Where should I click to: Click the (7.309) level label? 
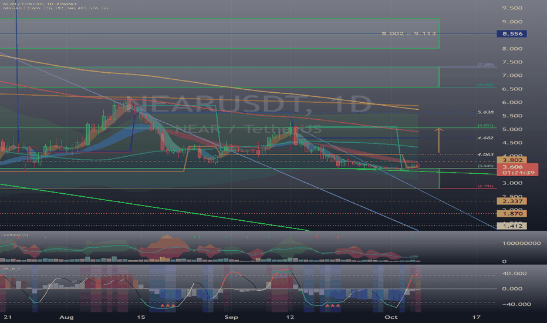[x=485, y=65]
